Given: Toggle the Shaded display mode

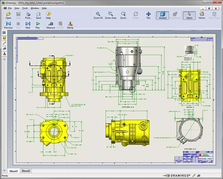Looking at the screenshot, I should tap(162, 15).
